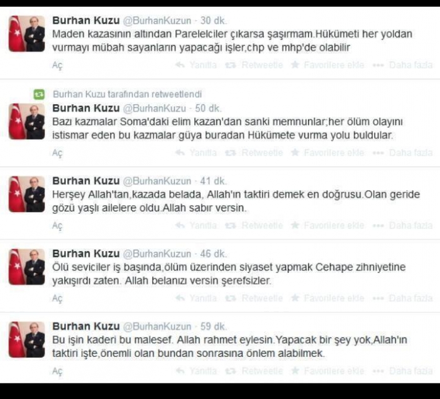Reply to the 30 dk. tweet via Yanıtla
This screenshot has height=399, width=440.
click(x=196, y=65)
